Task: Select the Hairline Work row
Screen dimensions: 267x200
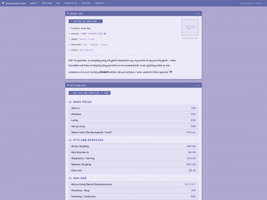Action: pos(133,152)
